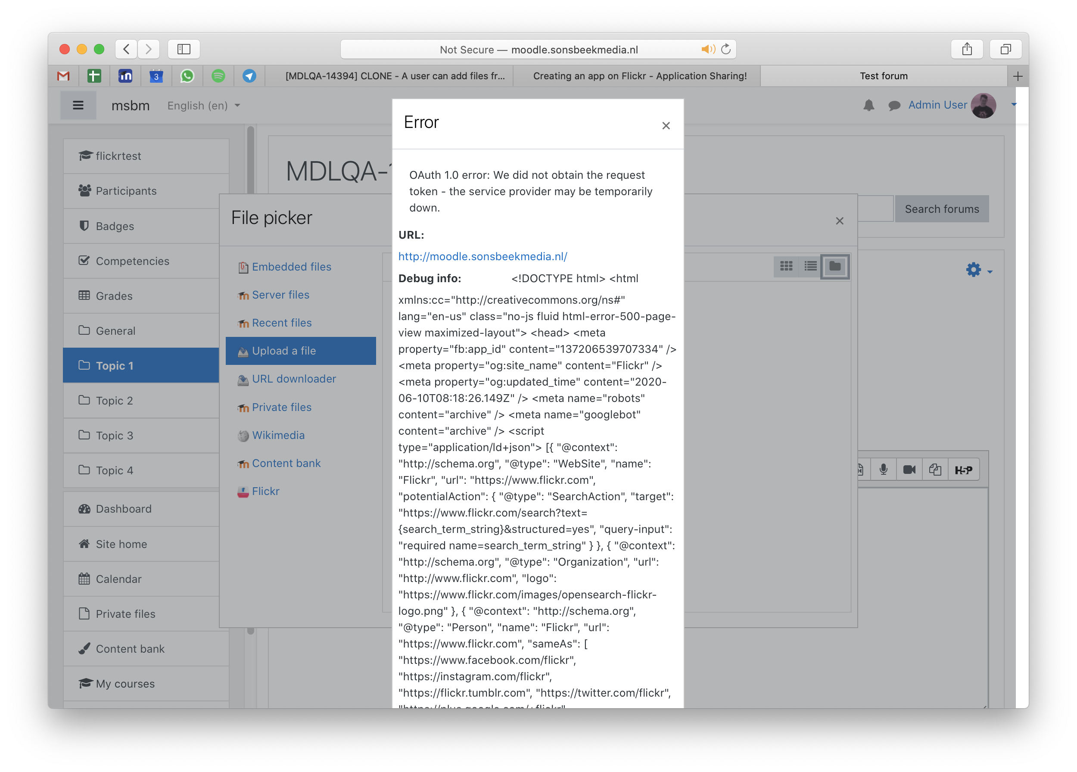Image resolution: width=1077 pixels, height=772 pixels.
Task: Click the editor manage files button
Action: pos(935,470)
